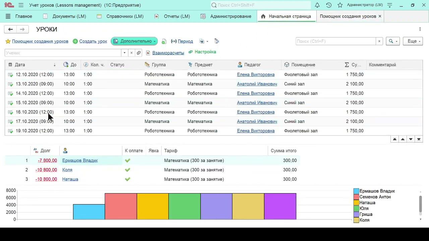Screen dimensions: 429x241
Task: Jump to first lesson with the top-bar up arrow
Action: coord(394,139)
